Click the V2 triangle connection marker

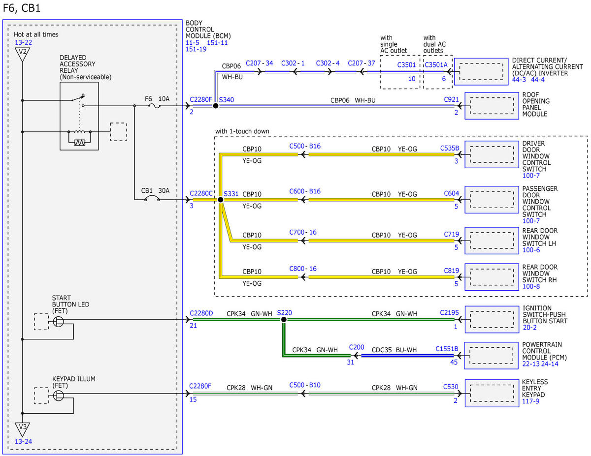click(22, 54)
